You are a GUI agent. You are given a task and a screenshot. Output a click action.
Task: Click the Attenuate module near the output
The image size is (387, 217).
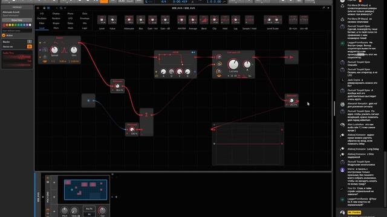(x=291, y=101)
